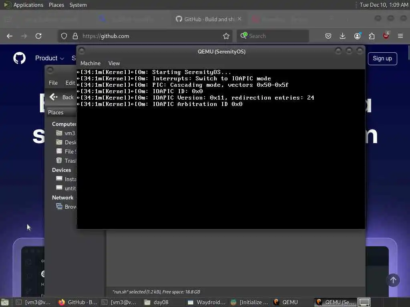Open the Firefox account icon

click(x=357, y=36)
